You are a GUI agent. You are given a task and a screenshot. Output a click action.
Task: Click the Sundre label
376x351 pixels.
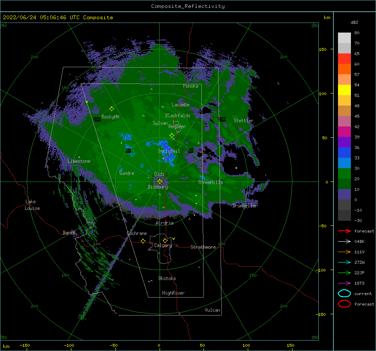127,173
